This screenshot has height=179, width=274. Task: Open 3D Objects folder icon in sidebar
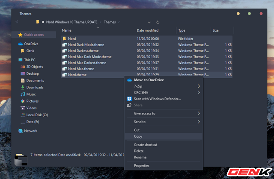point(23,67)
